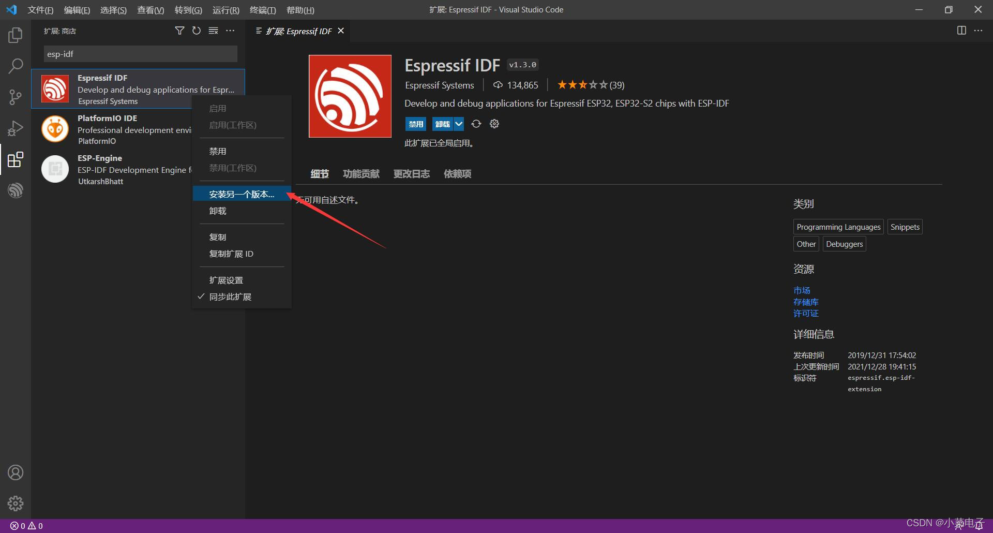Select PlatformIO IDE in extension list

click(138, 129)
